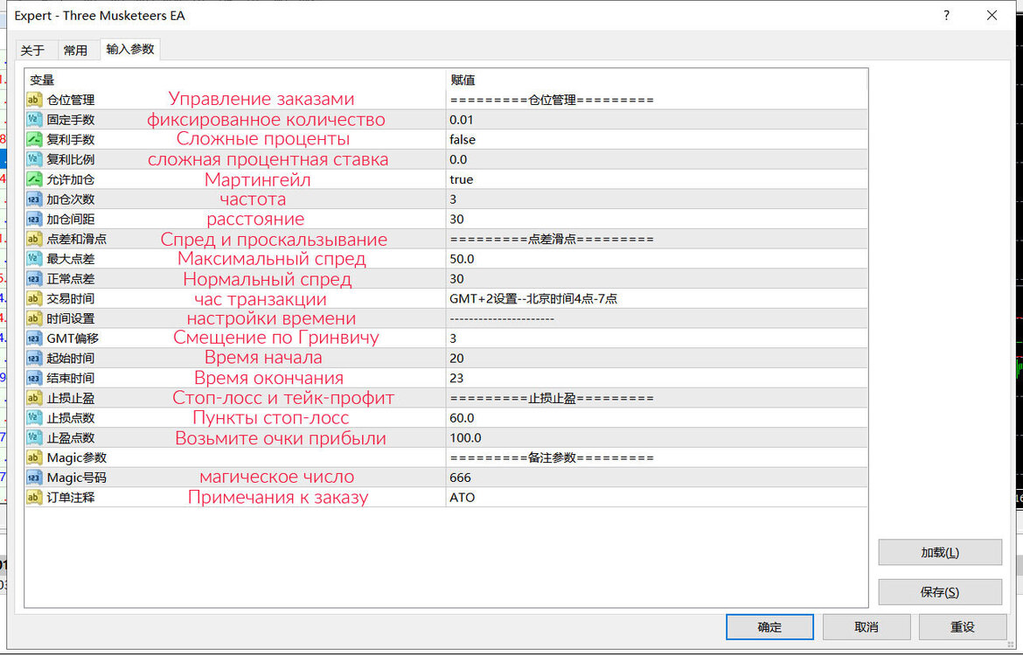1023x656 pixels.
Task: Click the integer icon beside 正常点差
Action: (x=34, y=279)
